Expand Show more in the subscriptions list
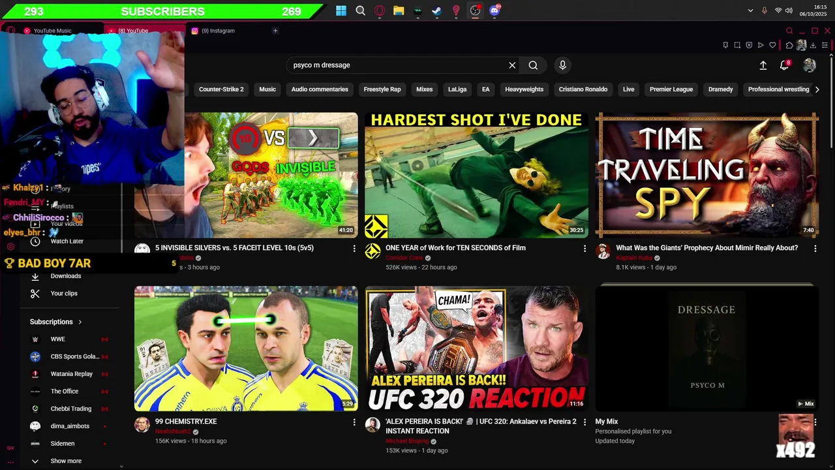 pyautogui.click(x=65, y=461)
